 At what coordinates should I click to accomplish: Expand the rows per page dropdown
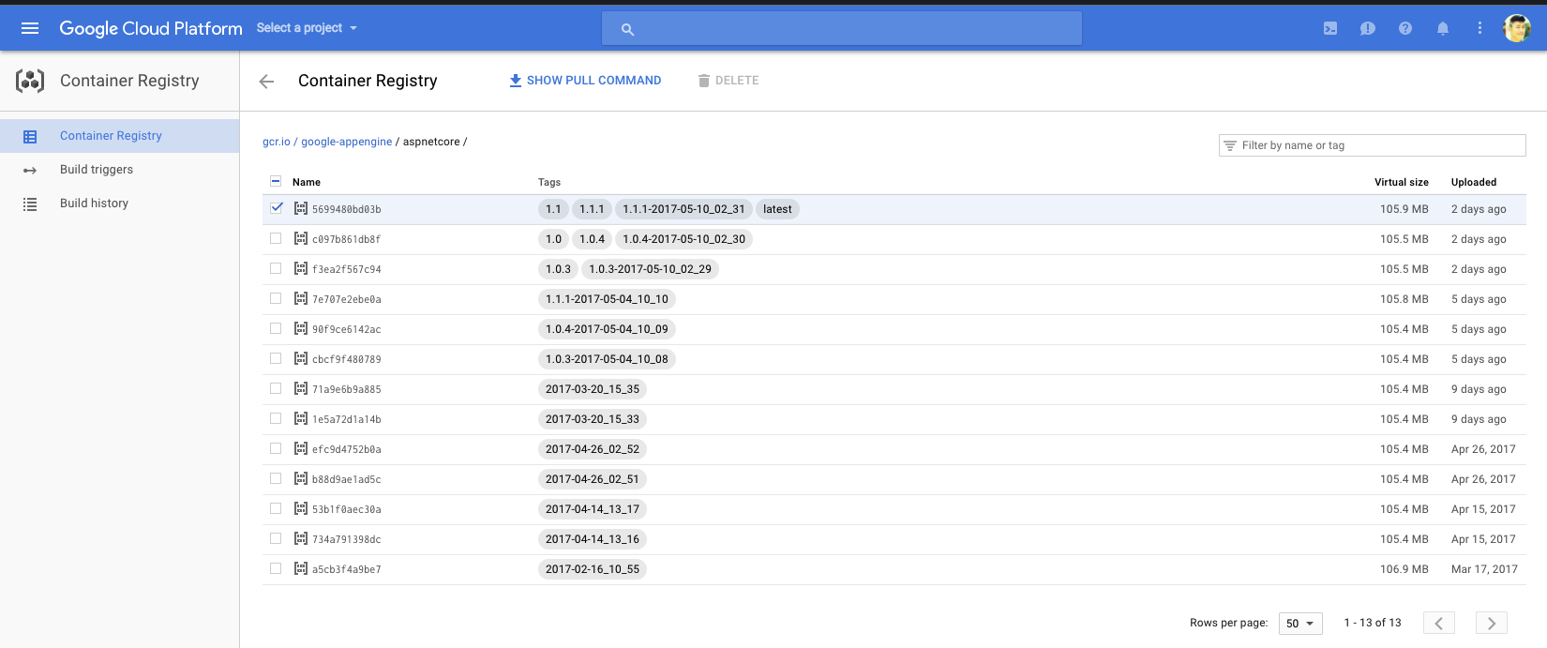point(1299,624)
